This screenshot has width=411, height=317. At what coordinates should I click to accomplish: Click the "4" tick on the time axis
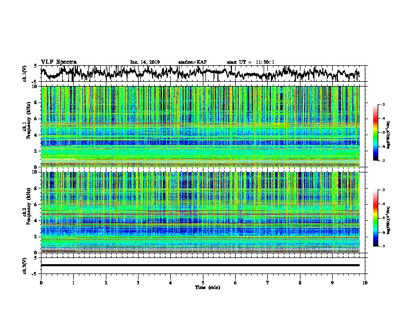click(171, 283)
